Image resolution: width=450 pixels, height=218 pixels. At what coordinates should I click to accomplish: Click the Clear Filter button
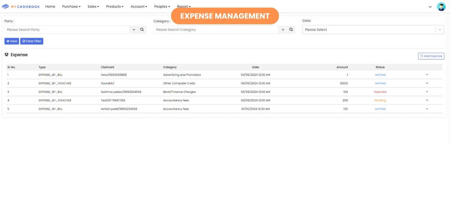point(32,41)
